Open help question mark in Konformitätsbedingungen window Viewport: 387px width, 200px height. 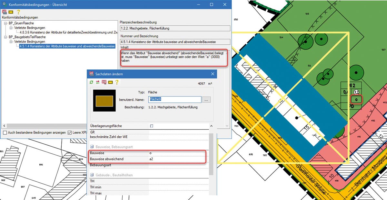pyautogui.click(x=18, y=12)
